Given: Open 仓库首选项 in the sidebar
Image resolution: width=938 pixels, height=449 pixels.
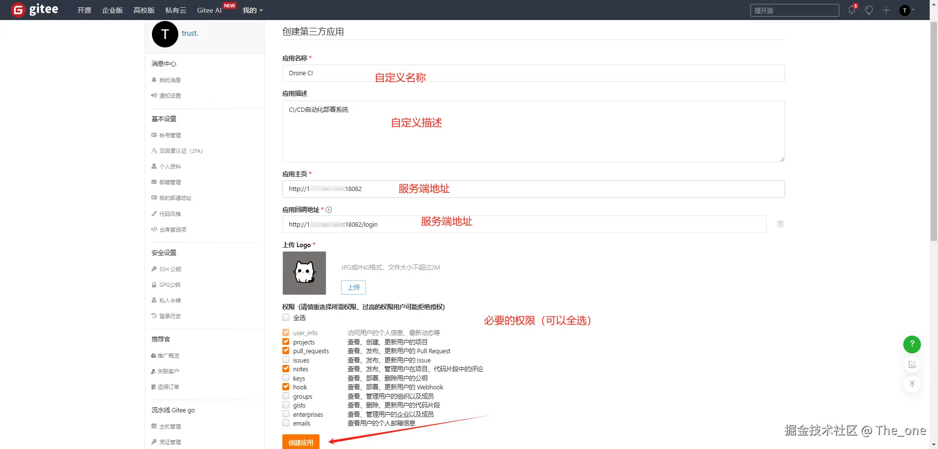Looking at the screenshot, I should pyautogui.click(x=169, y=230).
